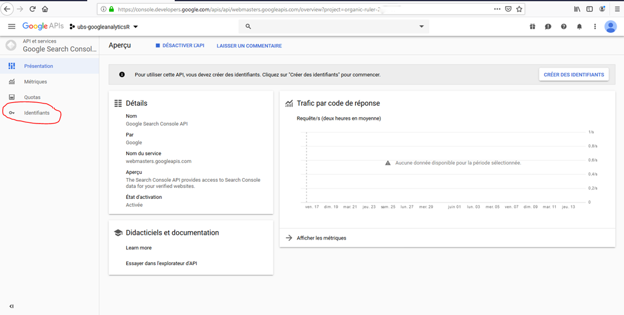Expand the search bar dropdown arrow

(422, 27)
